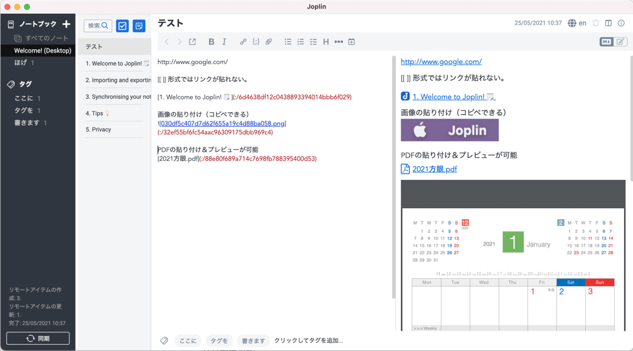
Task: Place cursor in 2021方眼.pdf markdown line
Action: [x=237, y=158]
